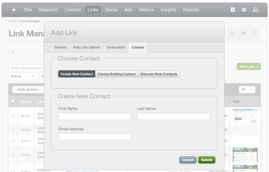Click the Start typing search box
269x172 pixels.
(x=26, y=68)
